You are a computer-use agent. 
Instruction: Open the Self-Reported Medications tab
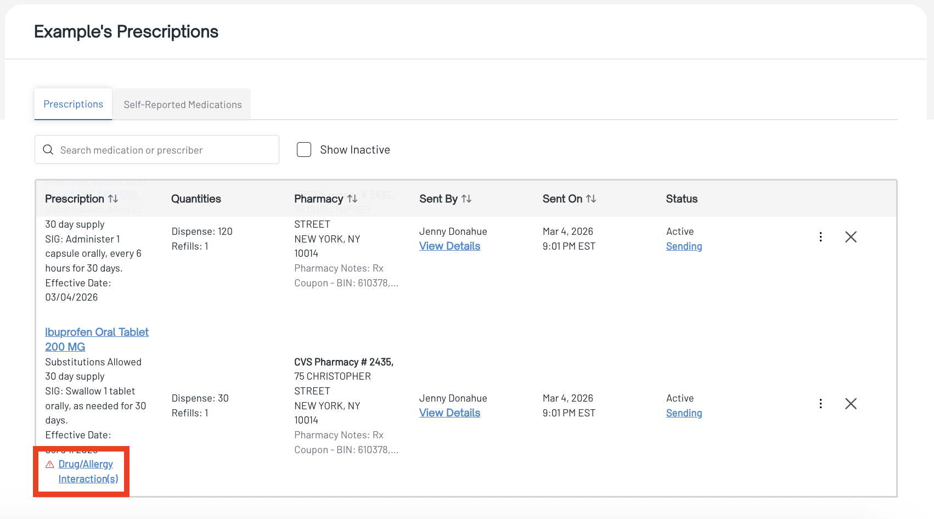point(183,104)
